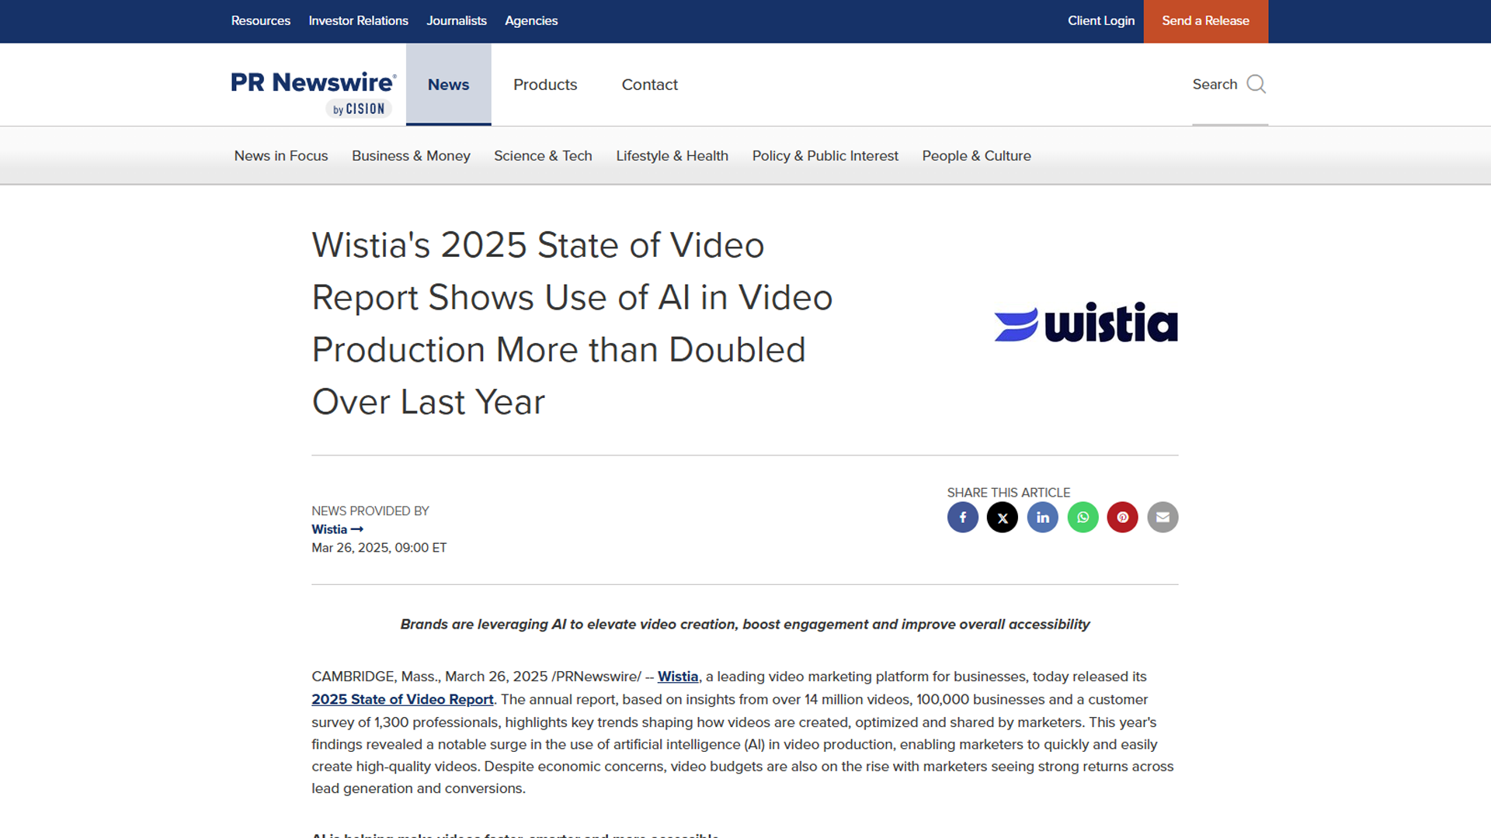Click the Search label
Viewport: 1491px width, 838px height.
click(1215, 84)
